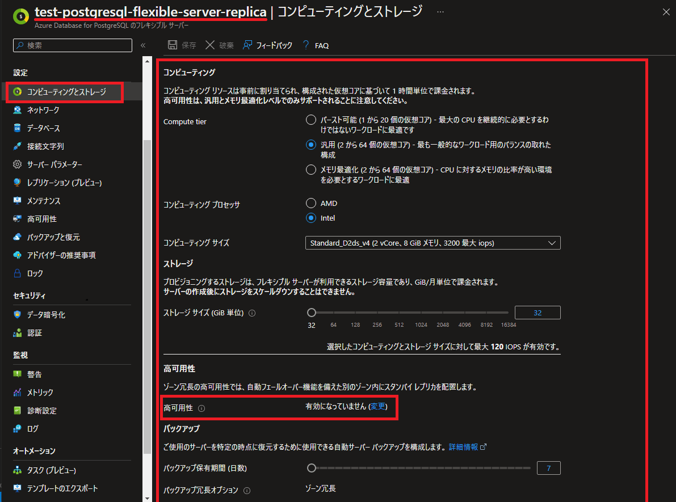Select the バースト可能 compute tier radio
The image size is (676, 502).
pyautogui.click(x=311, y=120)
